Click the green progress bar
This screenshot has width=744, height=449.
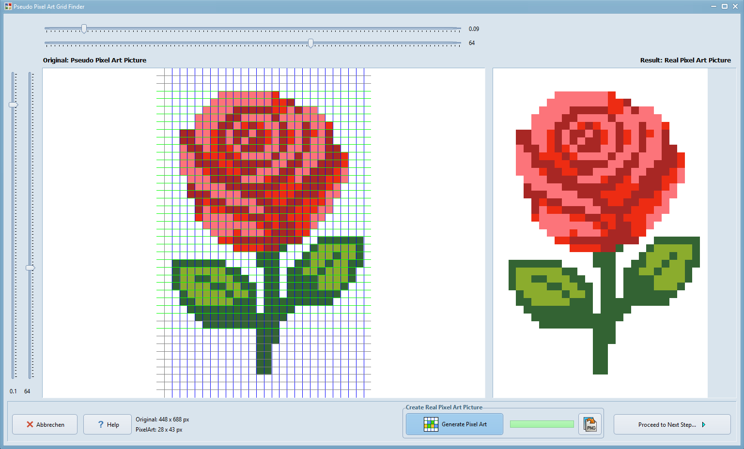542,424
